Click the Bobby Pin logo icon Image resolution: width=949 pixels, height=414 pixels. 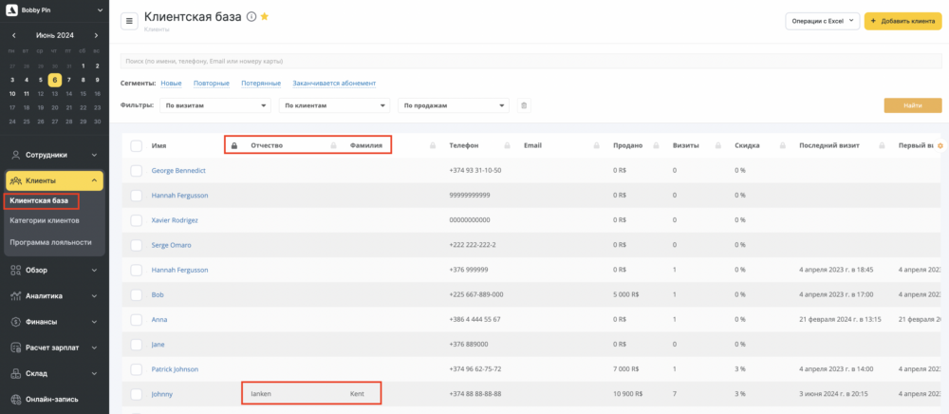coord(12,10)
